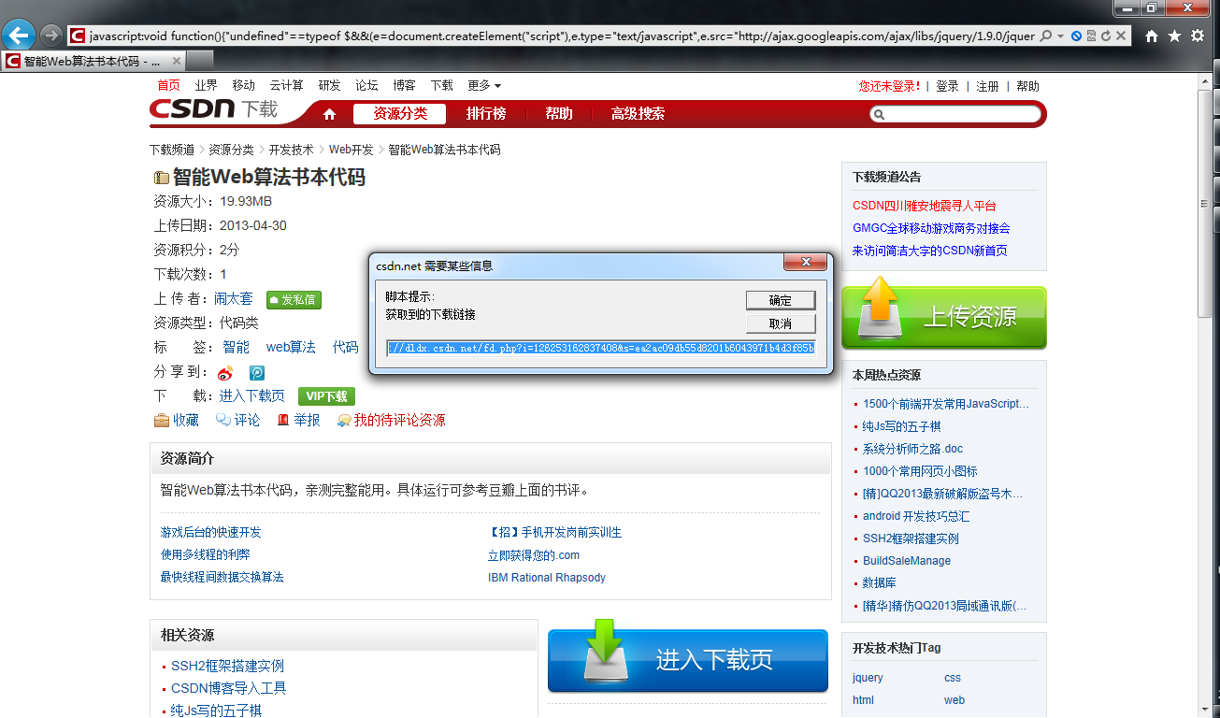This screenshot has height=718, width=1220.
Task: Share to Weibo via the red Weibo icon
Action: (x=225, y=372)
